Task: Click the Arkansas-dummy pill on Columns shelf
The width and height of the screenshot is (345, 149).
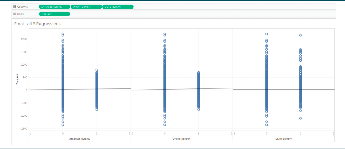Action: pyautogui.click(x=54, y=7)
